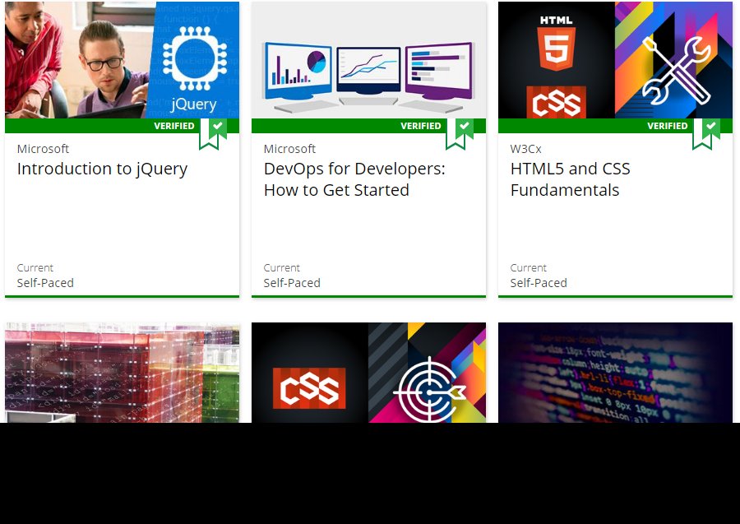Click Current on the HTML5 and CSS card
The image size is (740, 524).
(x=528, y=267)
